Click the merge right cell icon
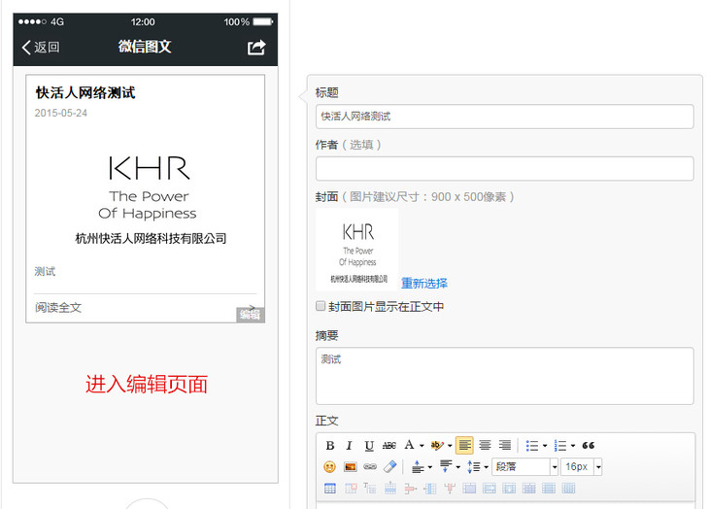 click(x=490, y=489)
